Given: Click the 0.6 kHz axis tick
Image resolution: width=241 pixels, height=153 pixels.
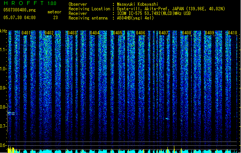Looking at the screenshot, I should tap(3, 145).
